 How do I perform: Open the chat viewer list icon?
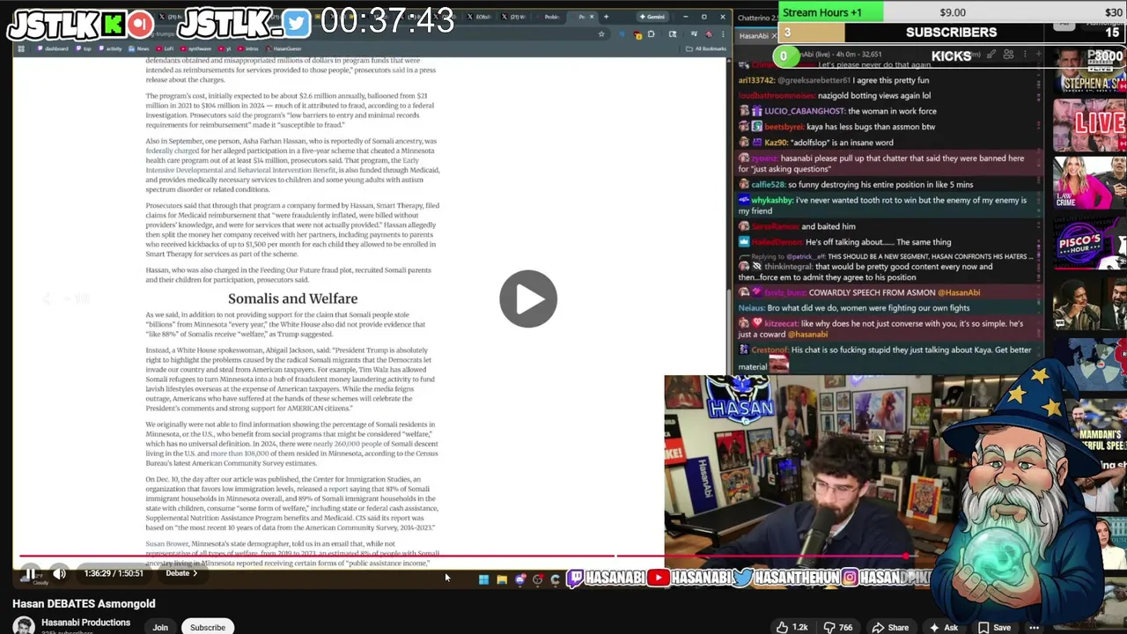(x=1008, y=55)
